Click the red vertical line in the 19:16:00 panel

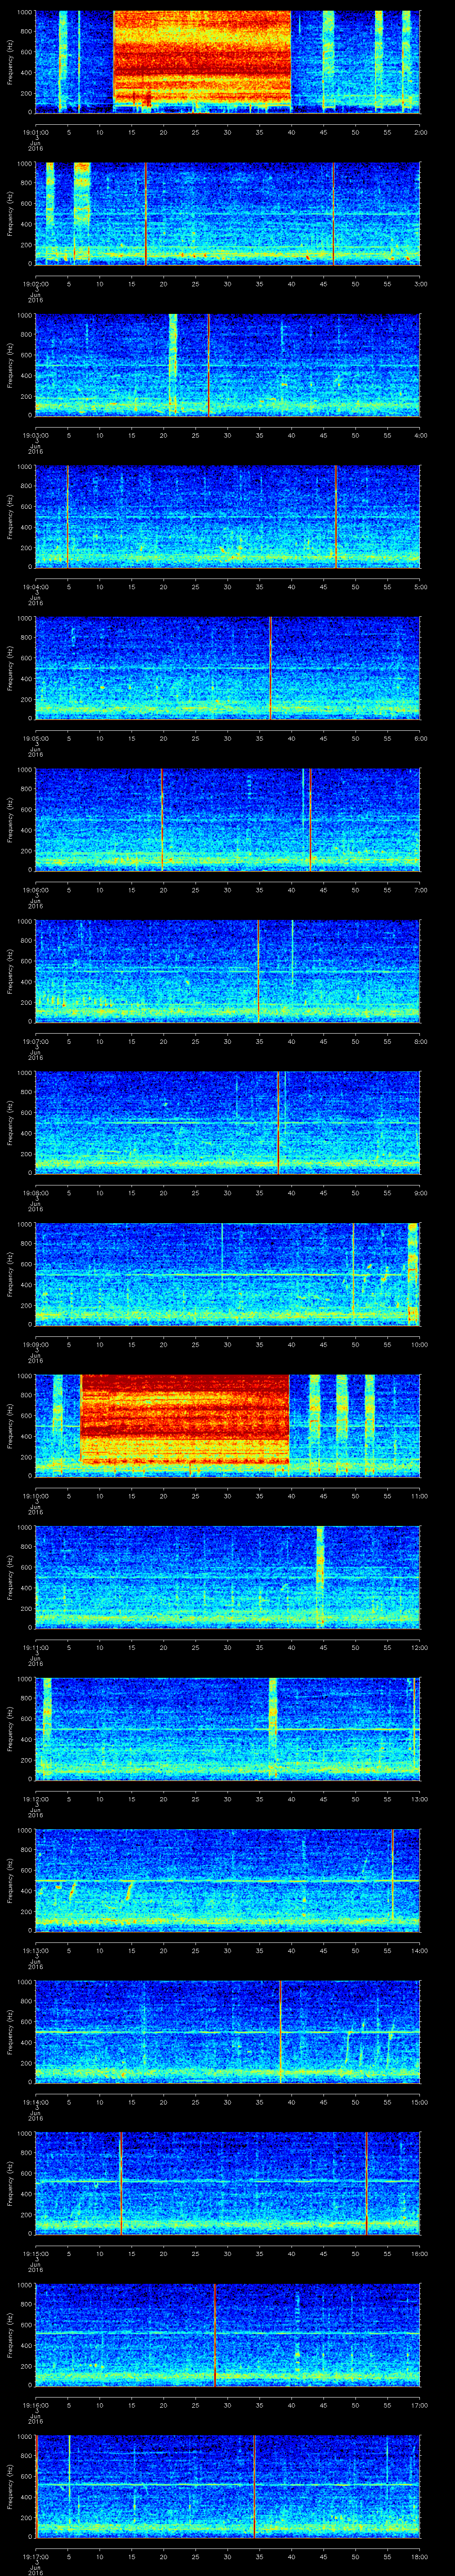(x=214, y=2335)
